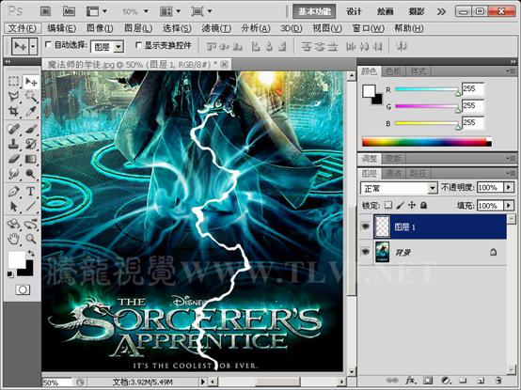The width and height of the screenshot is (521, 390).
Task: Switch to the 设计 workspace
Action: coord(354,11)
